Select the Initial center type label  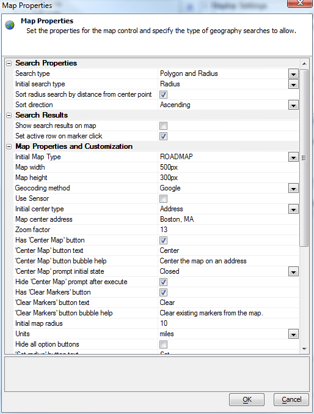(x=40, y=209)
